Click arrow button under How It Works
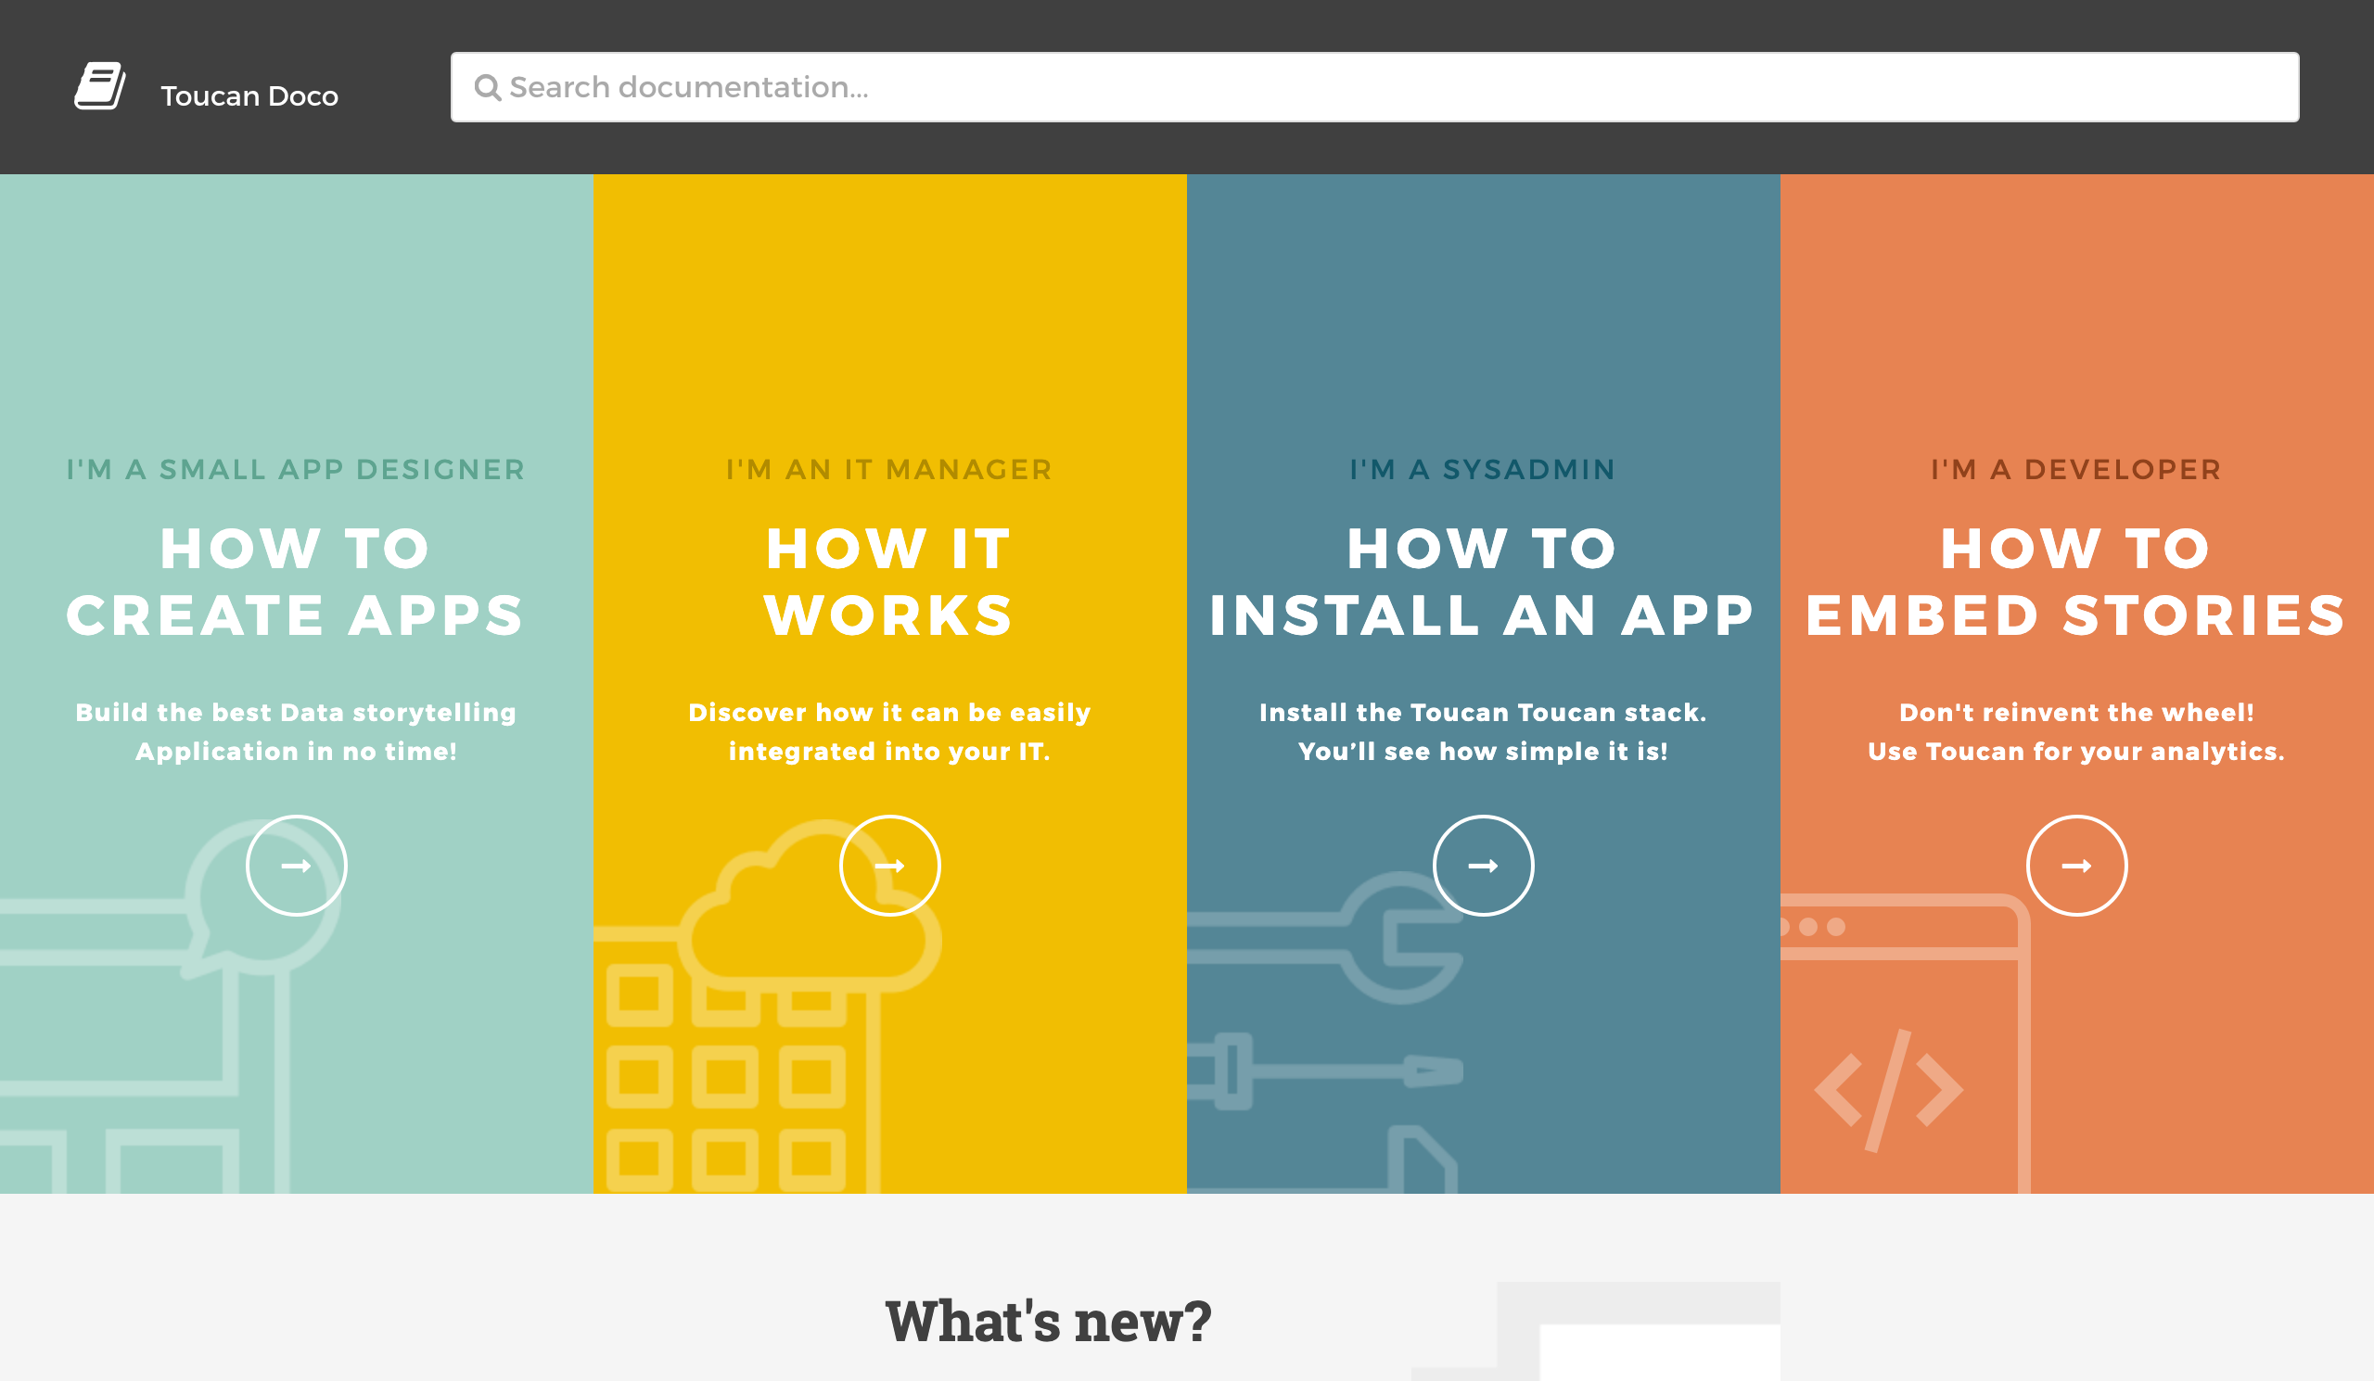 890,865
